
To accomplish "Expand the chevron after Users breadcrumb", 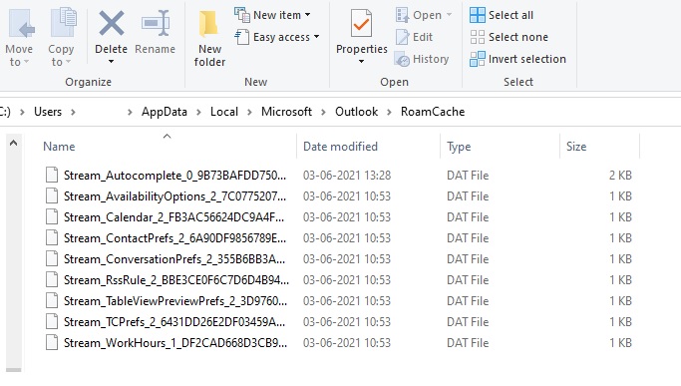I will 73,112.
